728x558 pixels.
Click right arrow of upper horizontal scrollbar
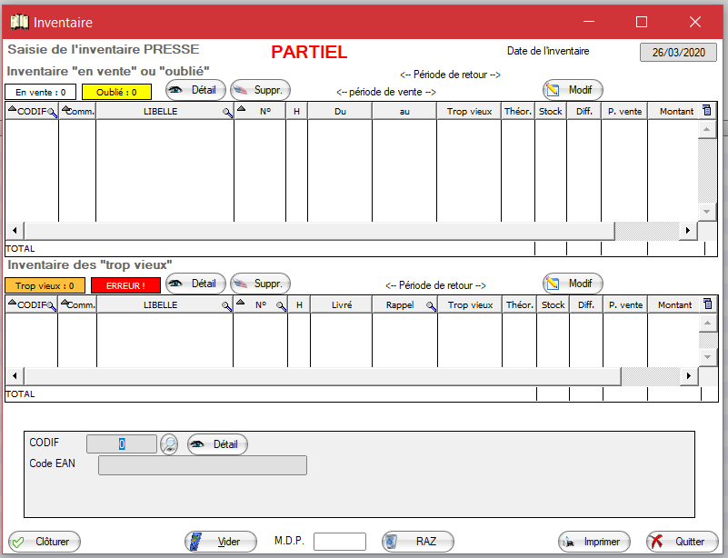tap(688, 231)
